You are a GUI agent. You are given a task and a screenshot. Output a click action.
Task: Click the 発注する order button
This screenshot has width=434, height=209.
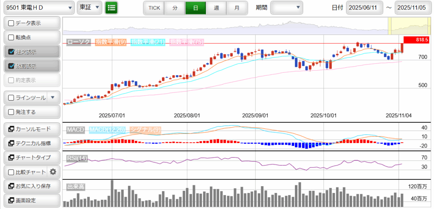32,112
